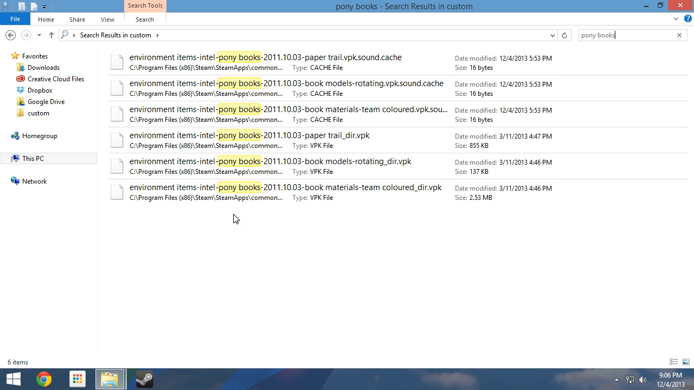Switch to the Share ribbon tab

point(77,19)
